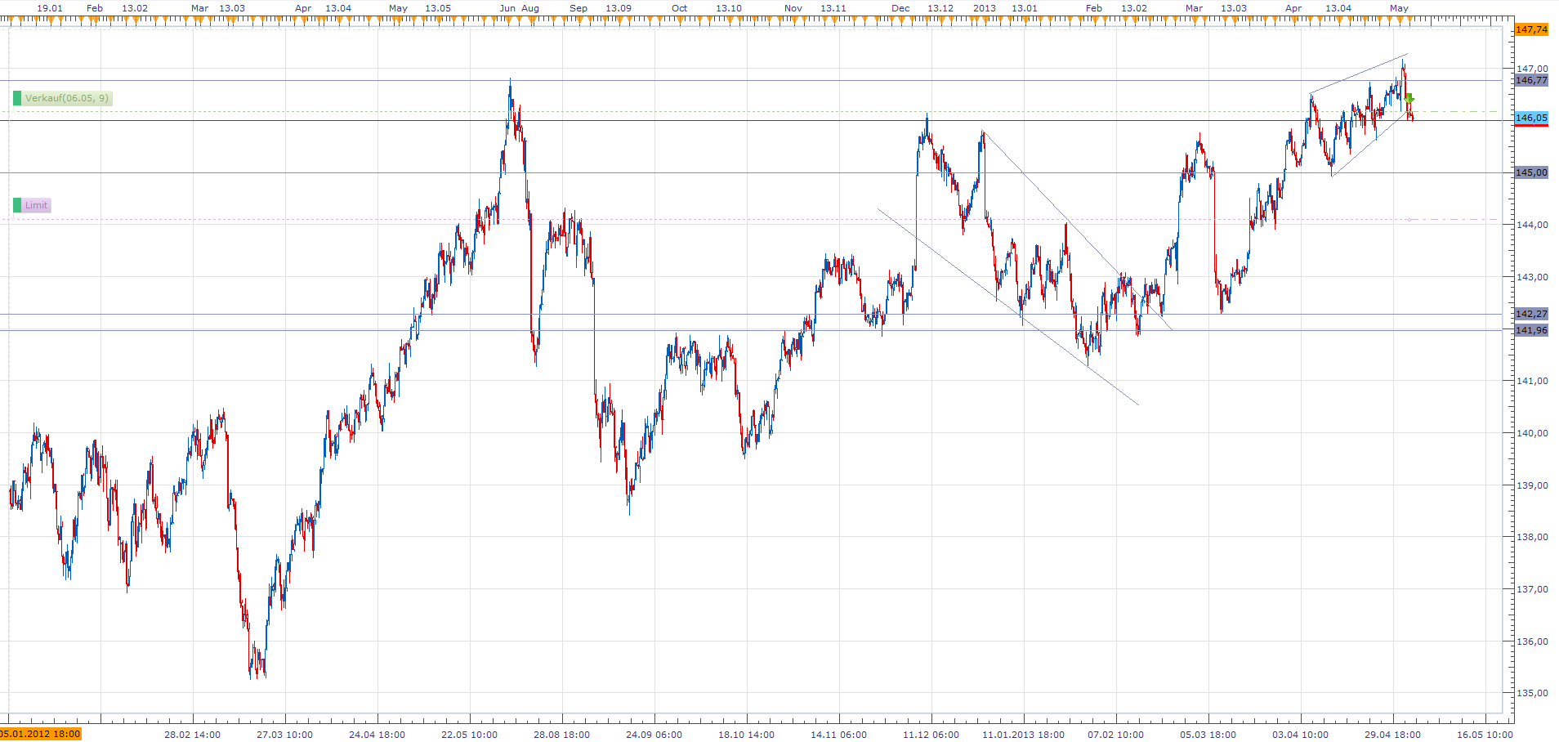Click the 142,27 horizontal line price tag
Image resolution: width=1559 pixels, height=742 pixels.
pyautogui.click(x=1530, y=314)
